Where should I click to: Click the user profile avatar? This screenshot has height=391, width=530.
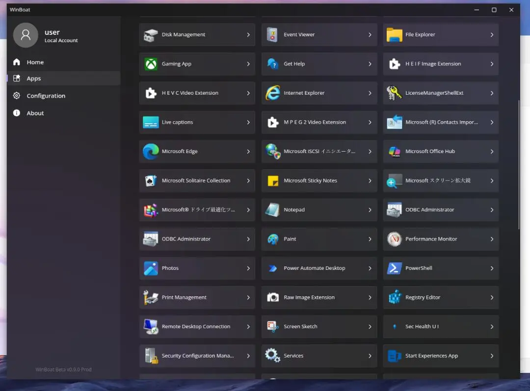click(x=26, y=35)
